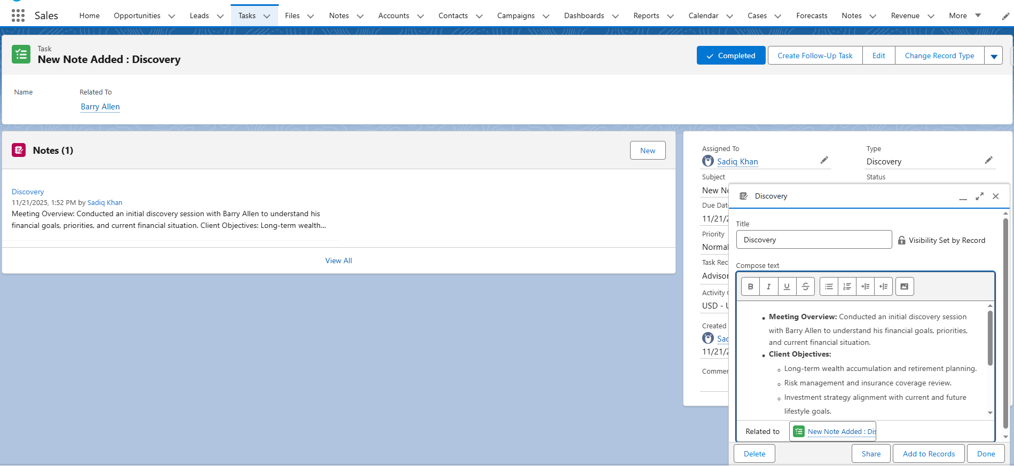Click the Create Follow-Up Task button
This screenshot has width=1014, height=466.
pos(814,56)
